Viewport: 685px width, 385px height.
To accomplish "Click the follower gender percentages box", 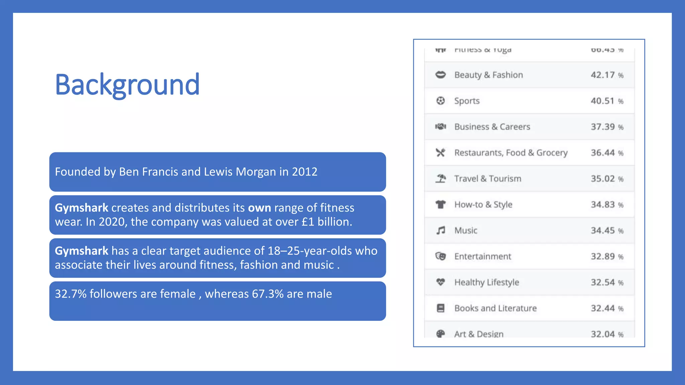I will 217,301.
